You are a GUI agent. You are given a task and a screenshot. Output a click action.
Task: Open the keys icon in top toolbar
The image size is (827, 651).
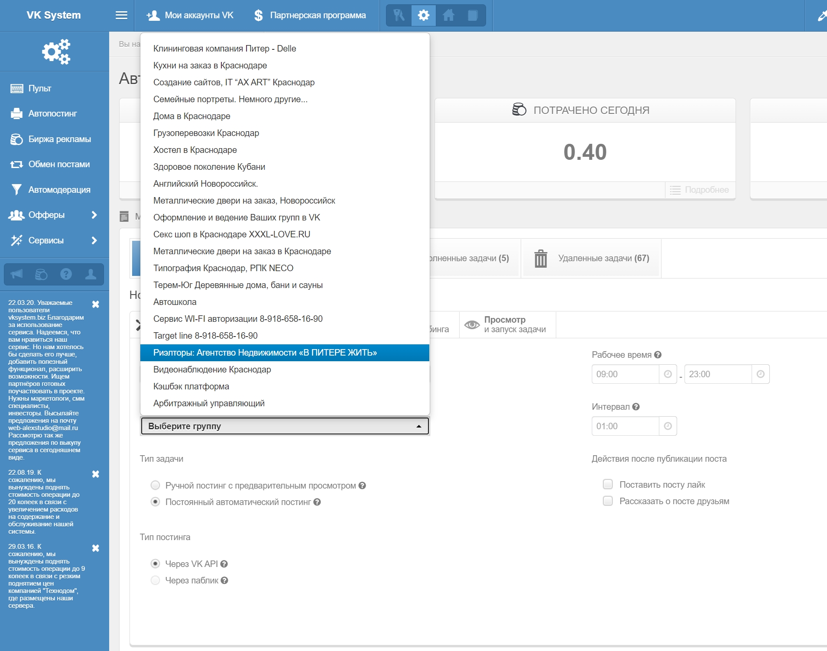click(399, 16)
